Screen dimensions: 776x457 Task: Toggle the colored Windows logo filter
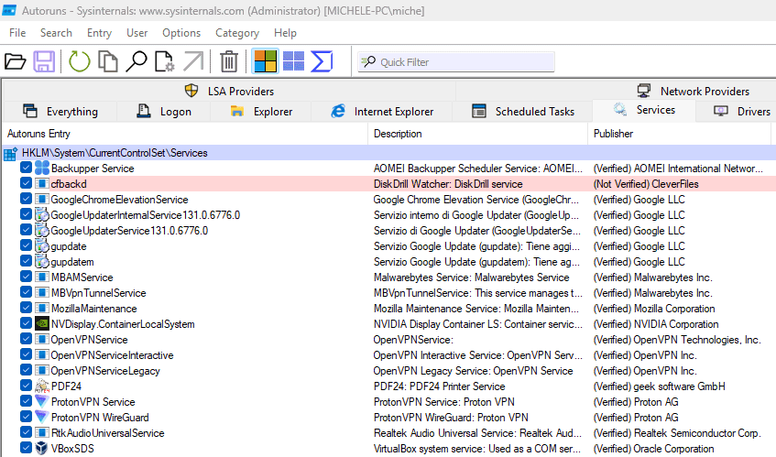266,61
